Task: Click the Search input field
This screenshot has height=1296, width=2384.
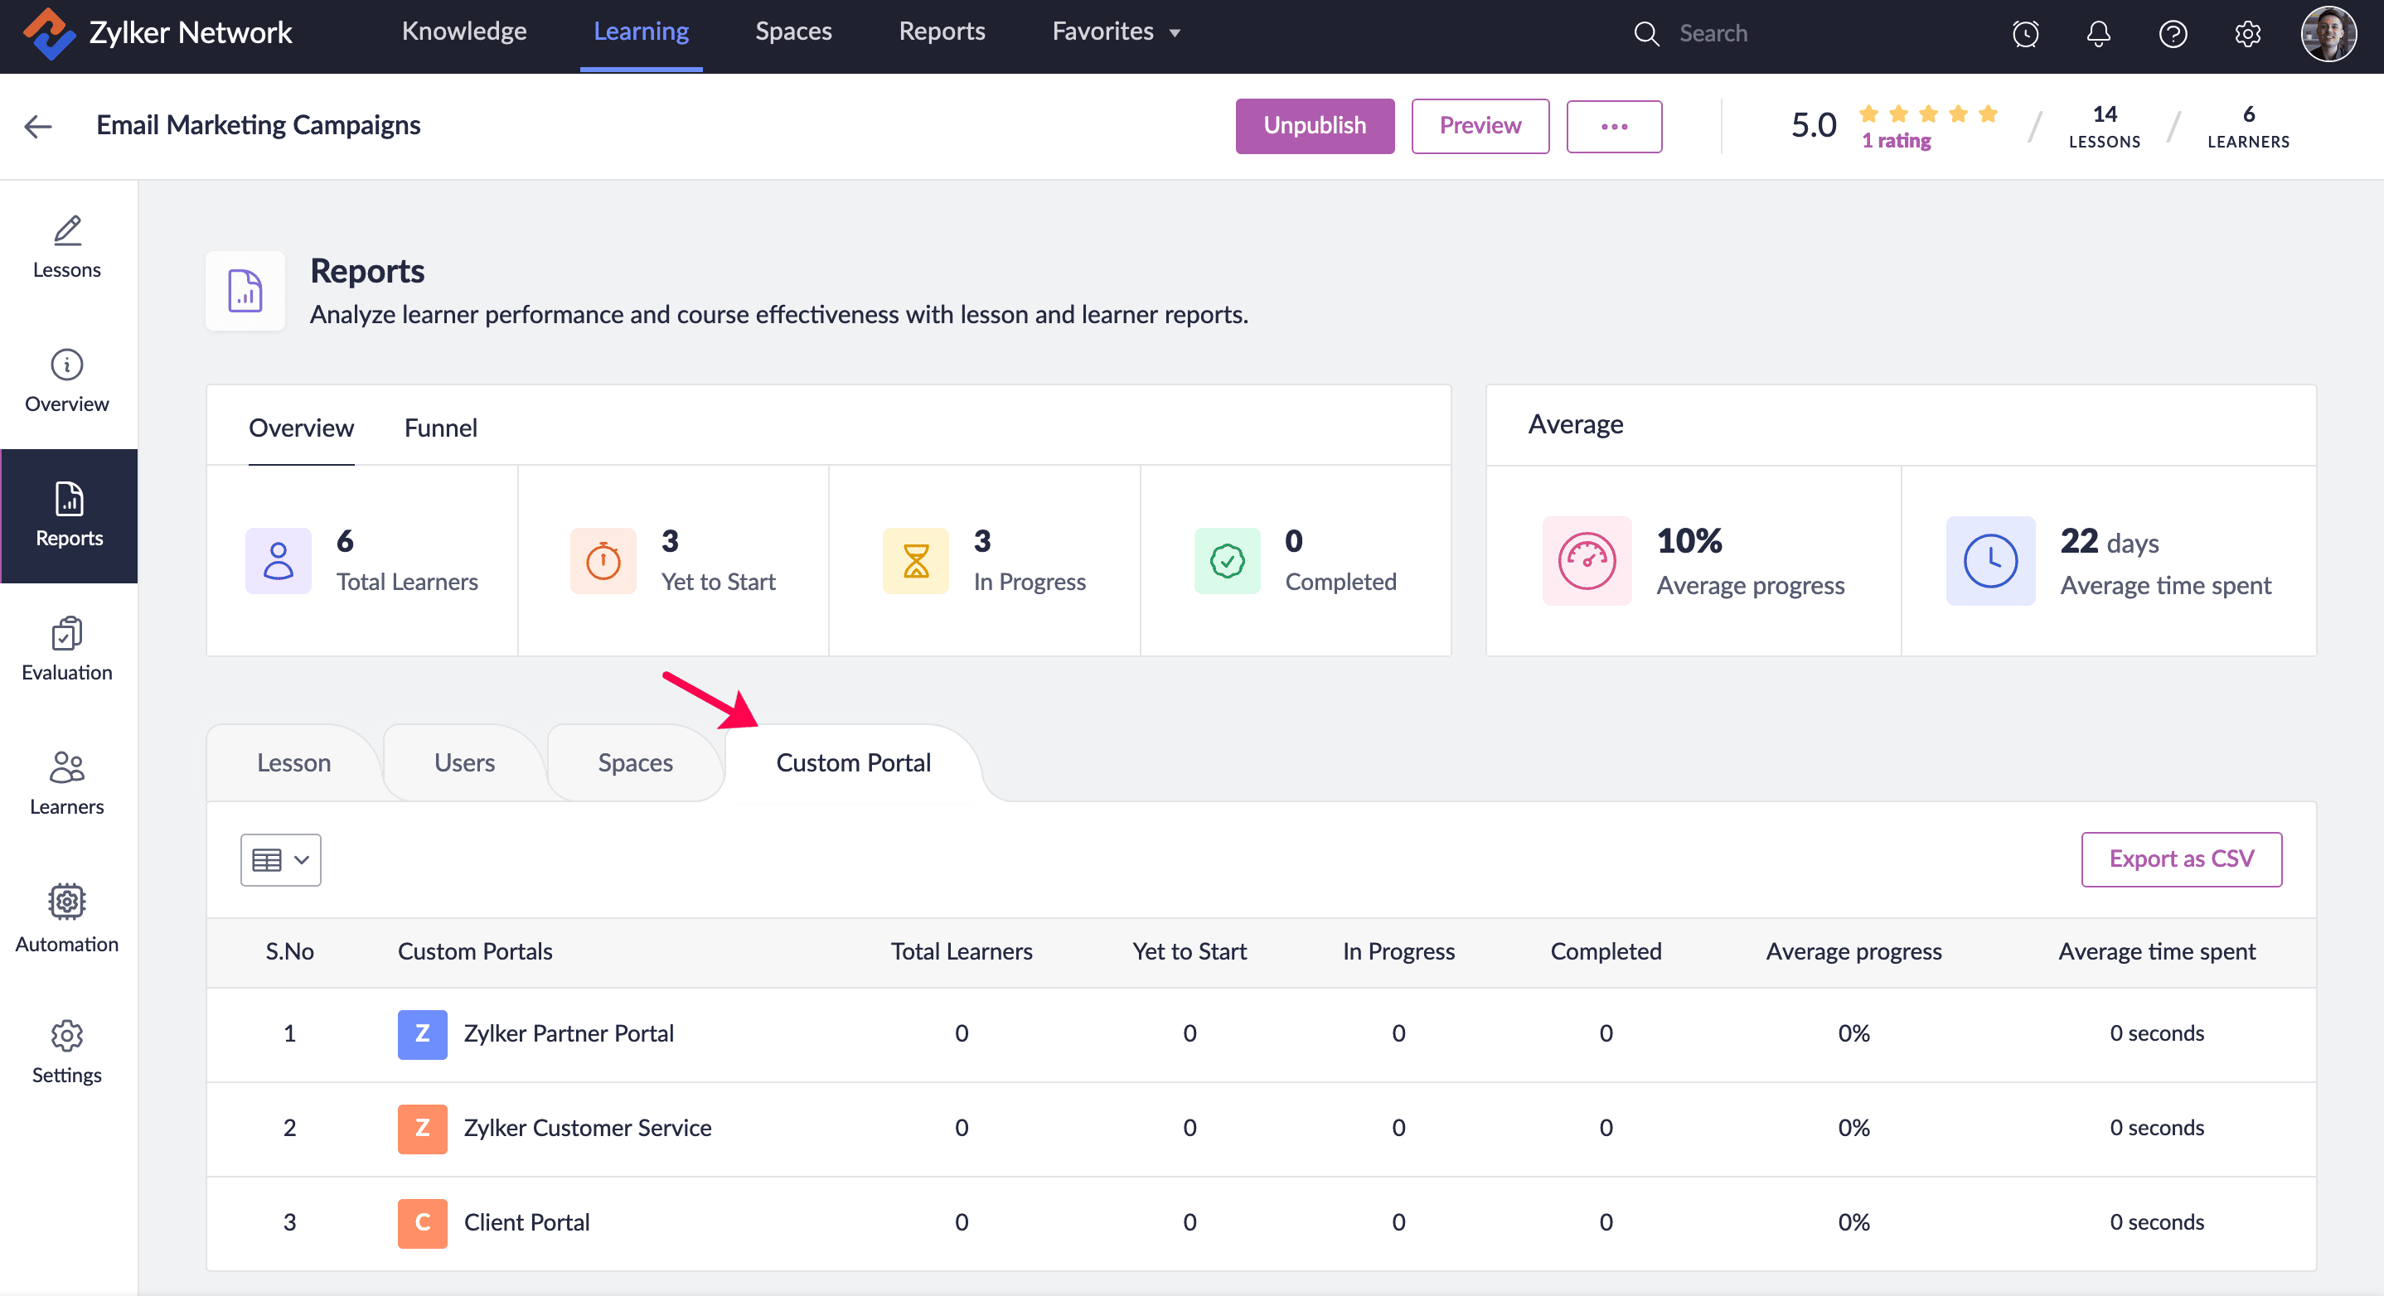Action: coord(1758,33)
